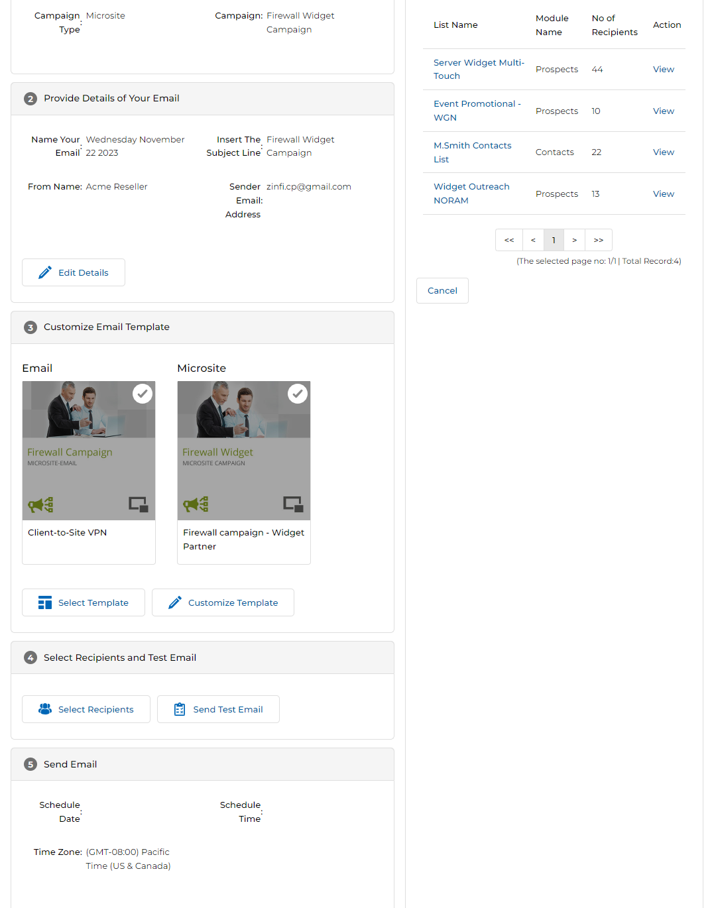The width and height of the screenshot is (714, 908).
Task: Click Firewall campaign - Widget Partner caption
Action: click(243, 539)
